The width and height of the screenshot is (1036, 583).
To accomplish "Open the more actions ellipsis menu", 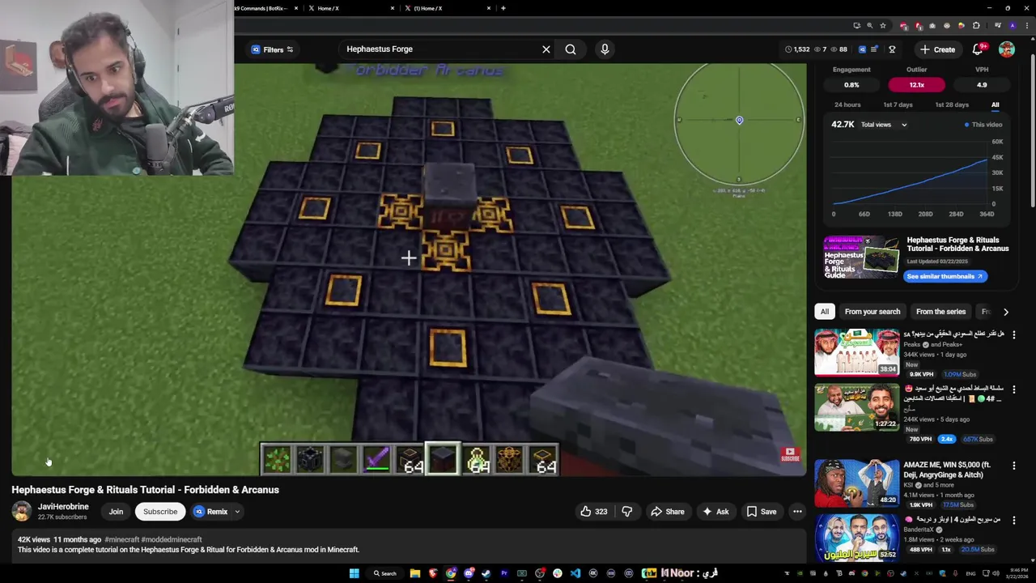I will (797, 512).
